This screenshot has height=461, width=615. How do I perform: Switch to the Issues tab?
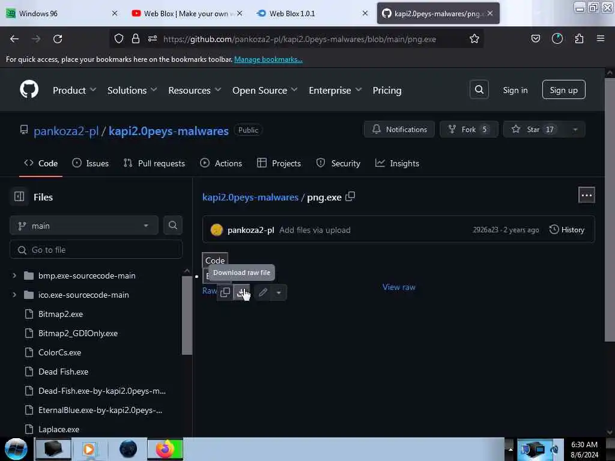click(91, 163)
